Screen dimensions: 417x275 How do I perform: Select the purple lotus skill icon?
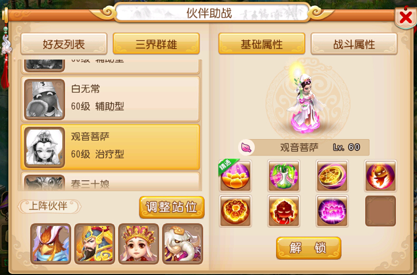click(x=332, y=211)
